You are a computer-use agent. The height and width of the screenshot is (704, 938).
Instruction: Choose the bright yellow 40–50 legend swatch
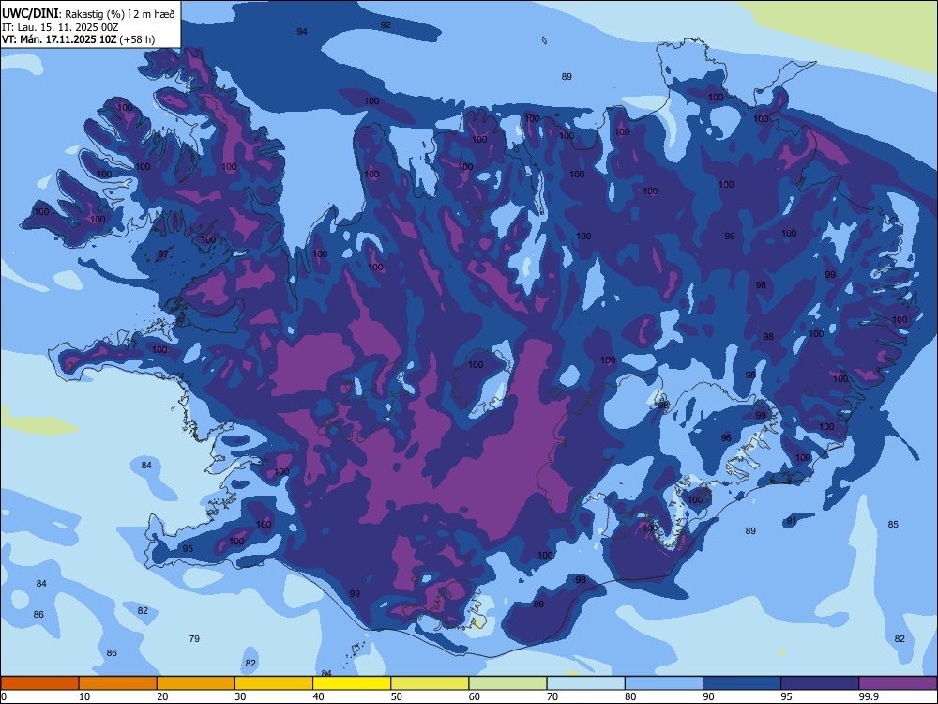tap(352, 683)
